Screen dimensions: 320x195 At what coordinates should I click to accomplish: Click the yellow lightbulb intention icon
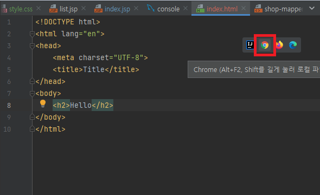point(43,103)
